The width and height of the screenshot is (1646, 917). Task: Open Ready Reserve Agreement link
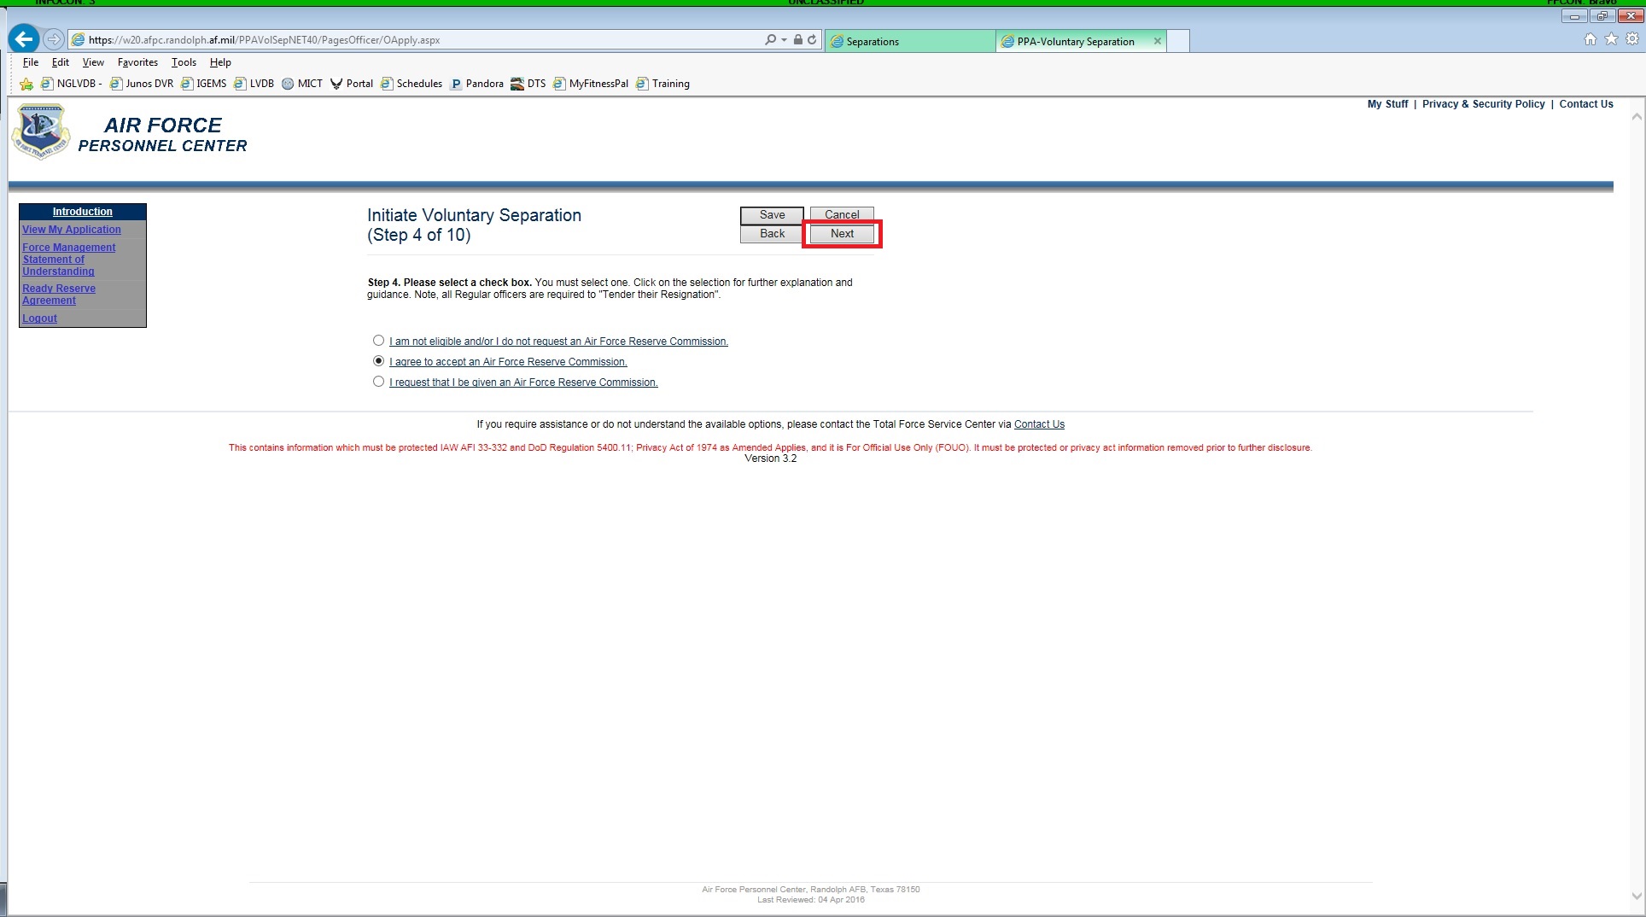[x=59, y=295]
